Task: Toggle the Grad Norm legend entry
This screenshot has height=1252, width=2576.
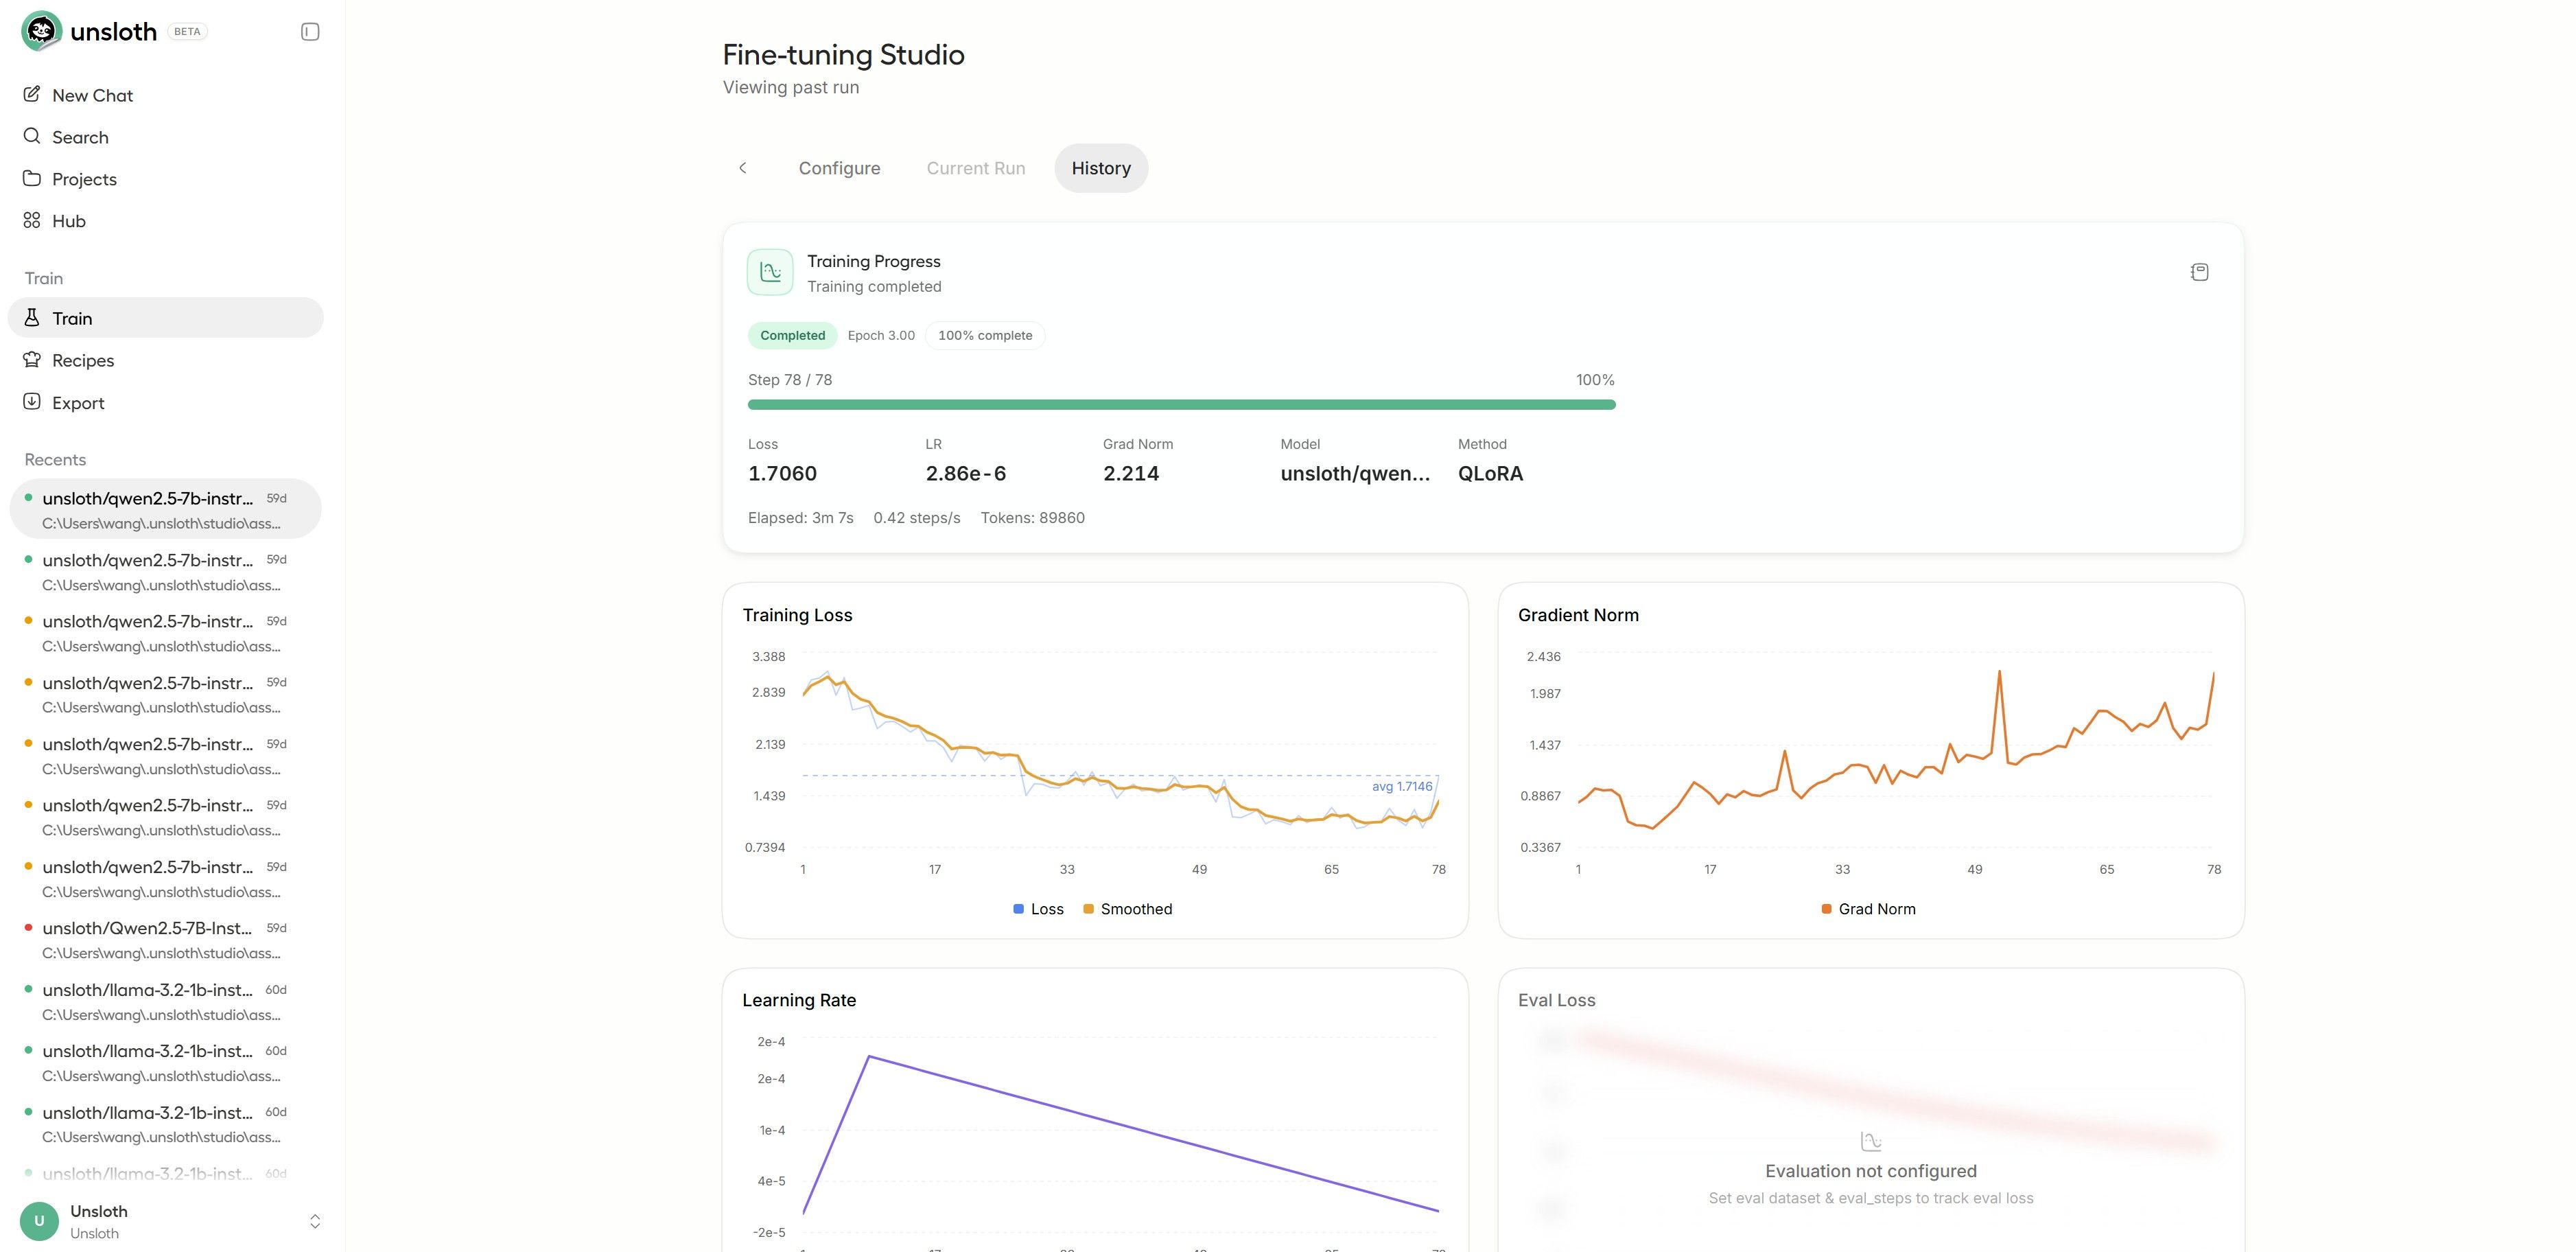Action: click(x=1868, y=909)
